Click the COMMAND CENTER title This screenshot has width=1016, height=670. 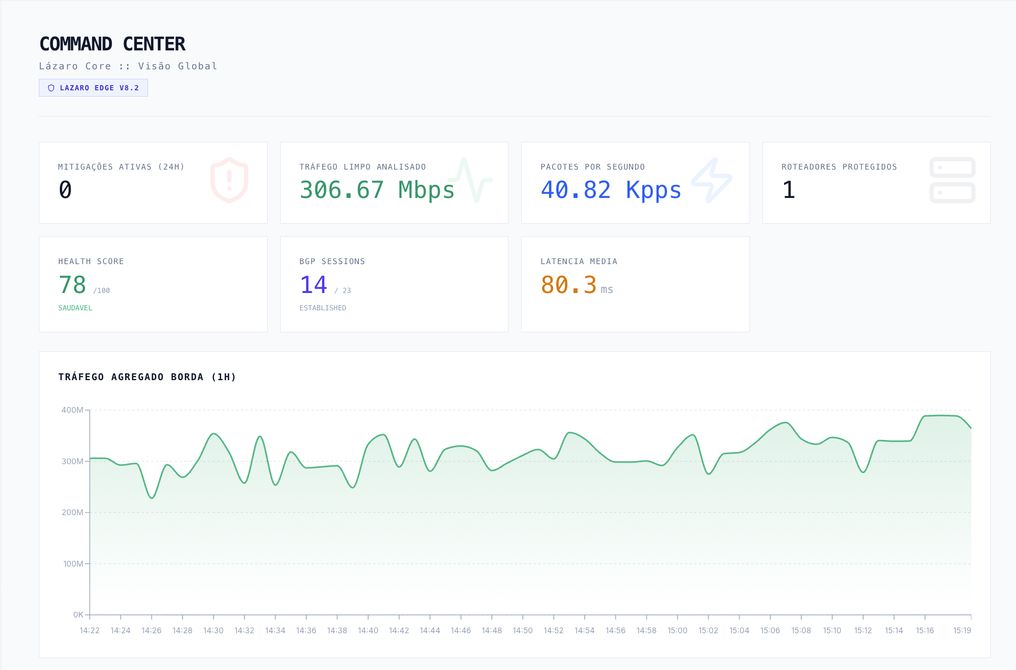[x=112, y=44]
